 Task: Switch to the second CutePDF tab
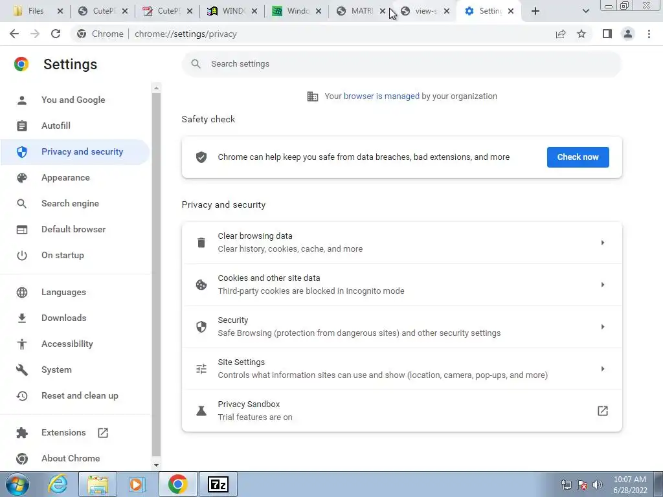(161, 11)
